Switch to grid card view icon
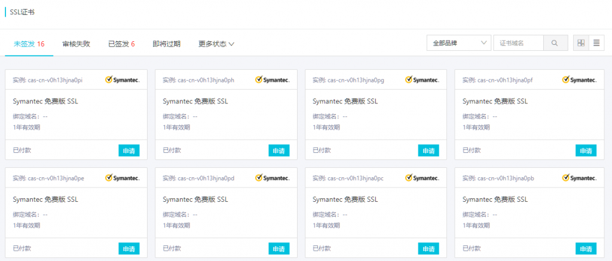This screenshot has height=261, width=612. coord(581,43)
